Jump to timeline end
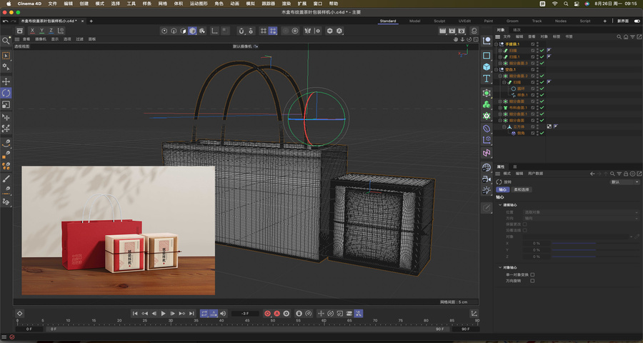Image resolution: width=643 pixels, height=343 pixels. tap(191, 314)
